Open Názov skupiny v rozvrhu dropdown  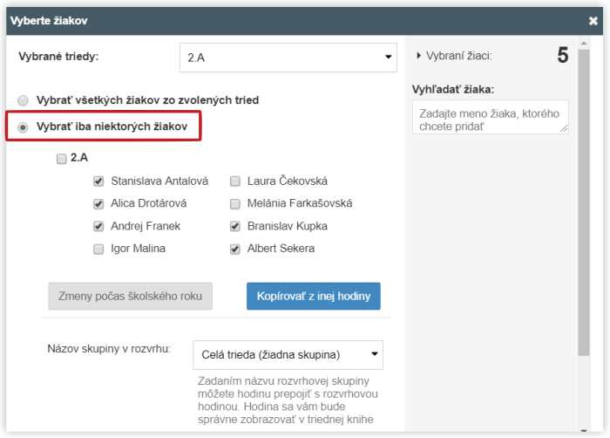tap(288, 354)
